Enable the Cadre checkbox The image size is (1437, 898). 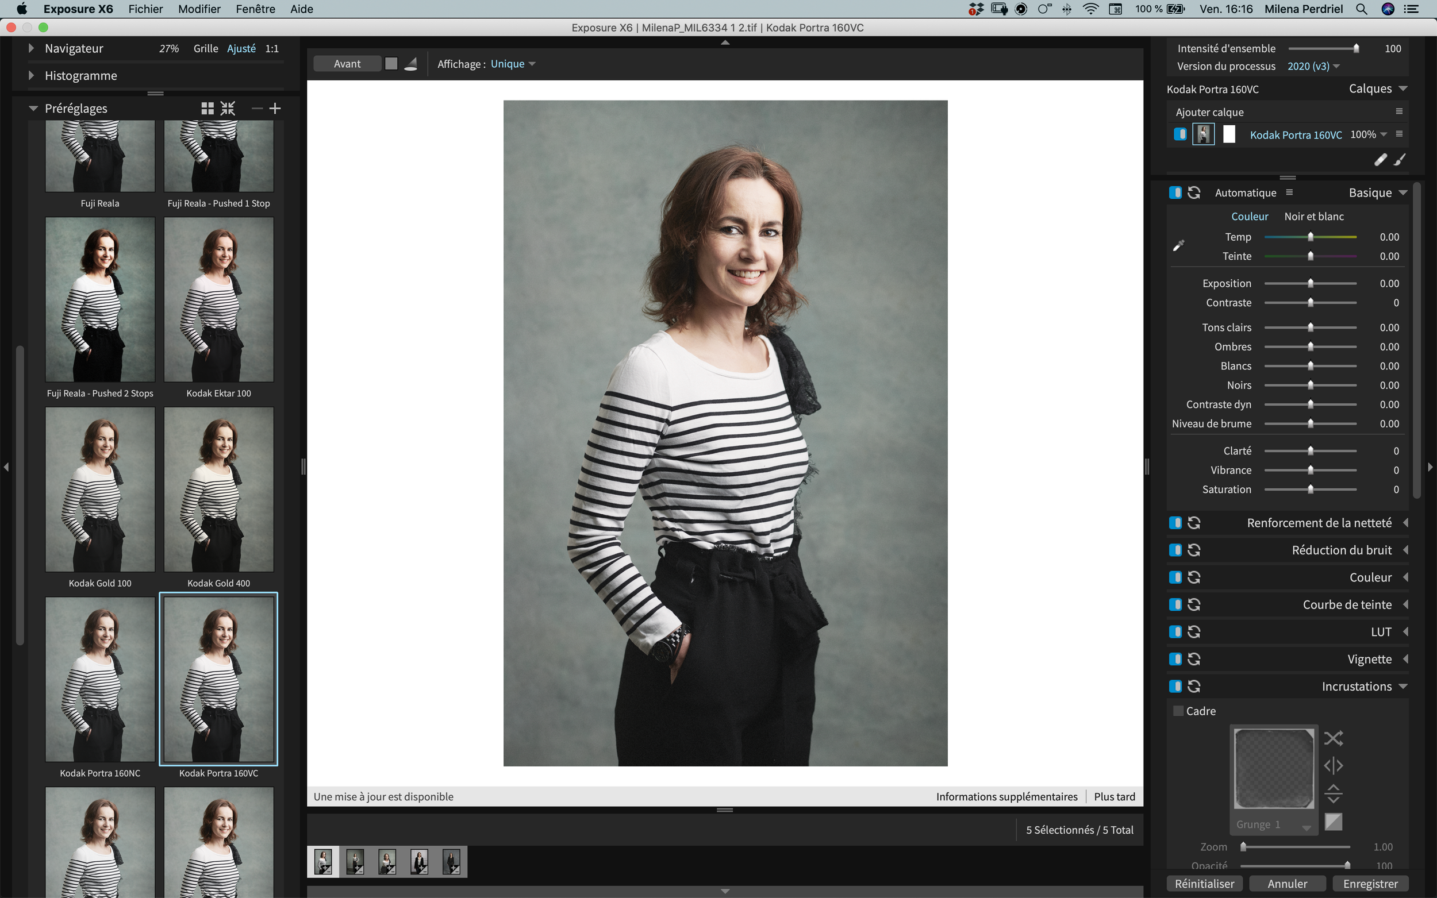pos(1178,711)
